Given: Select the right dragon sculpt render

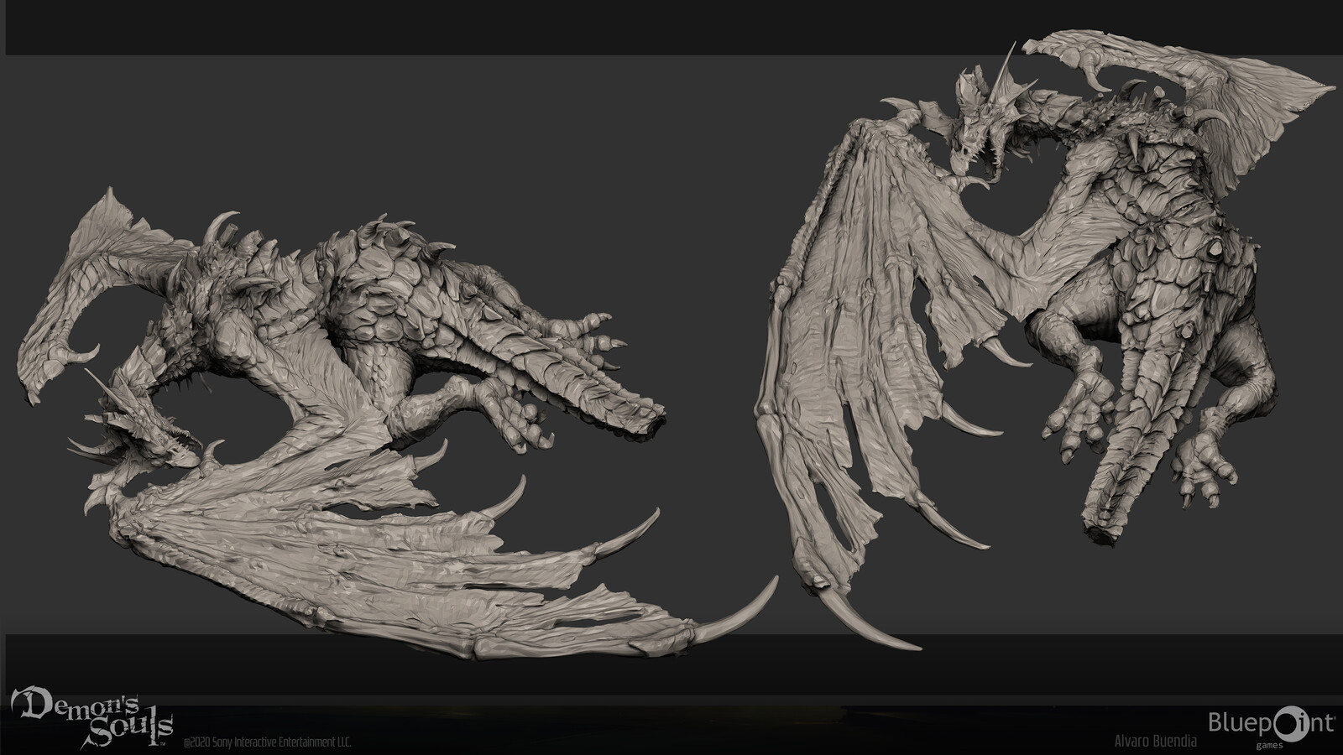Looking at the screenshot, I should point(1045,341).
